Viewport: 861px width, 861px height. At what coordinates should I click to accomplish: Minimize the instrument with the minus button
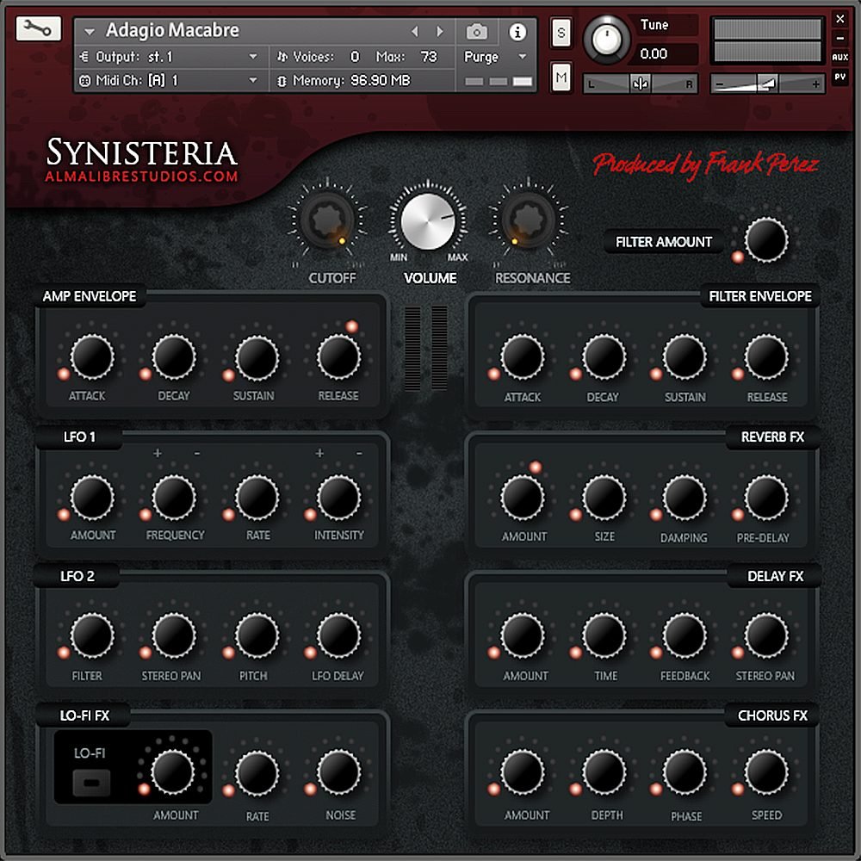click(x=840, y=38)
